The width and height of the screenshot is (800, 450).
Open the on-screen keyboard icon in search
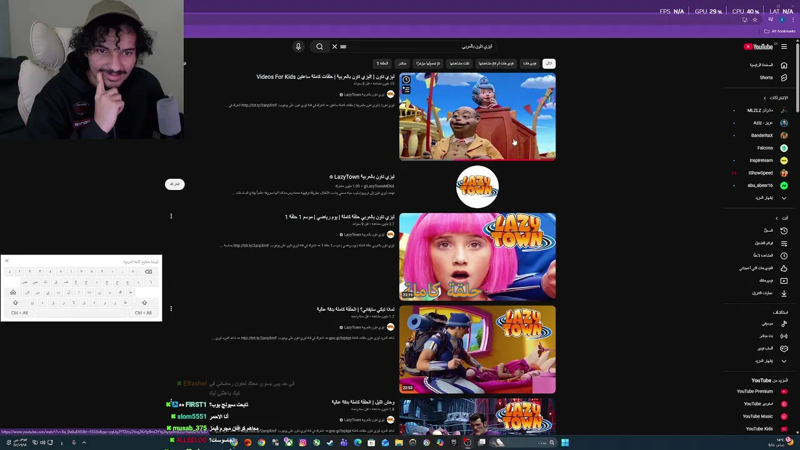coord(343,46)
